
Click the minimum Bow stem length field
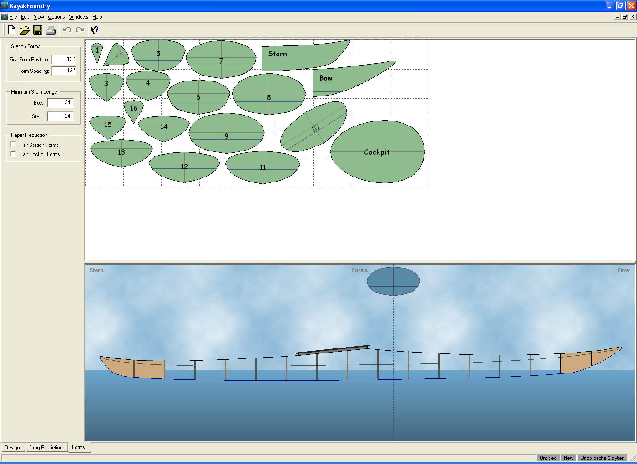[x=60, y=102]
